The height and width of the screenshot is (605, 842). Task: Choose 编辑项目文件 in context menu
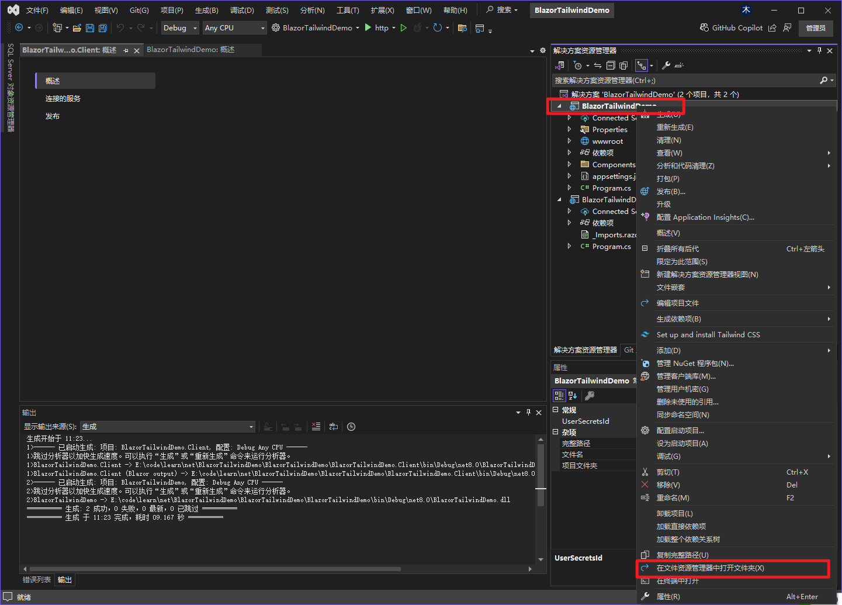(736, 303)
